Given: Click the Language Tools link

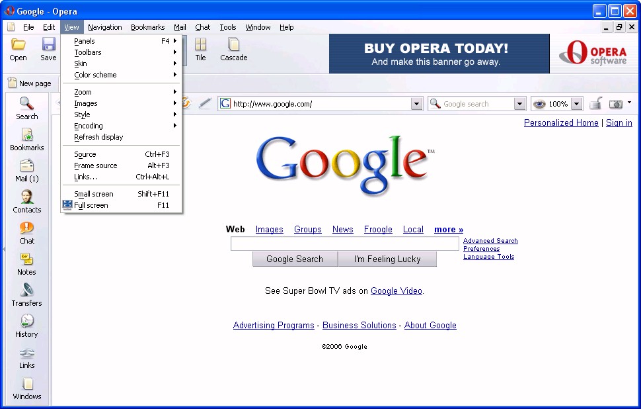Looking at the screenshot, I should 488,257.
